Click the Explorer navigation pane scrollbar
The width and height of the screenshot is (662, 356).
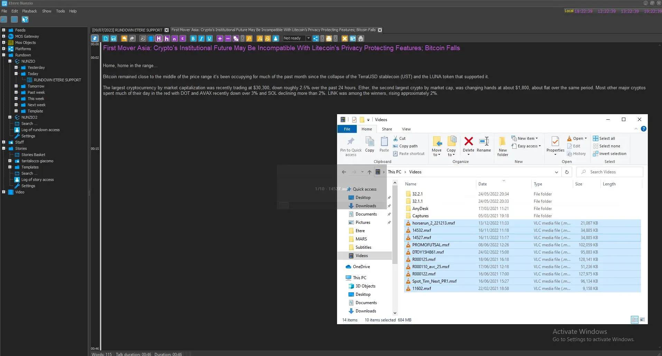click(395, 242)
